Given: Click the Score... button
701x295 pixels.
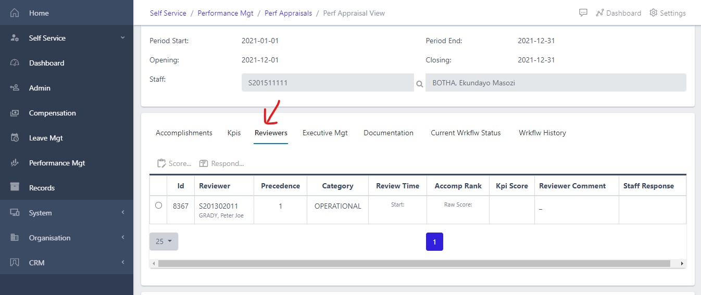Looking at the screenshot, I should (x=174, y=163).
